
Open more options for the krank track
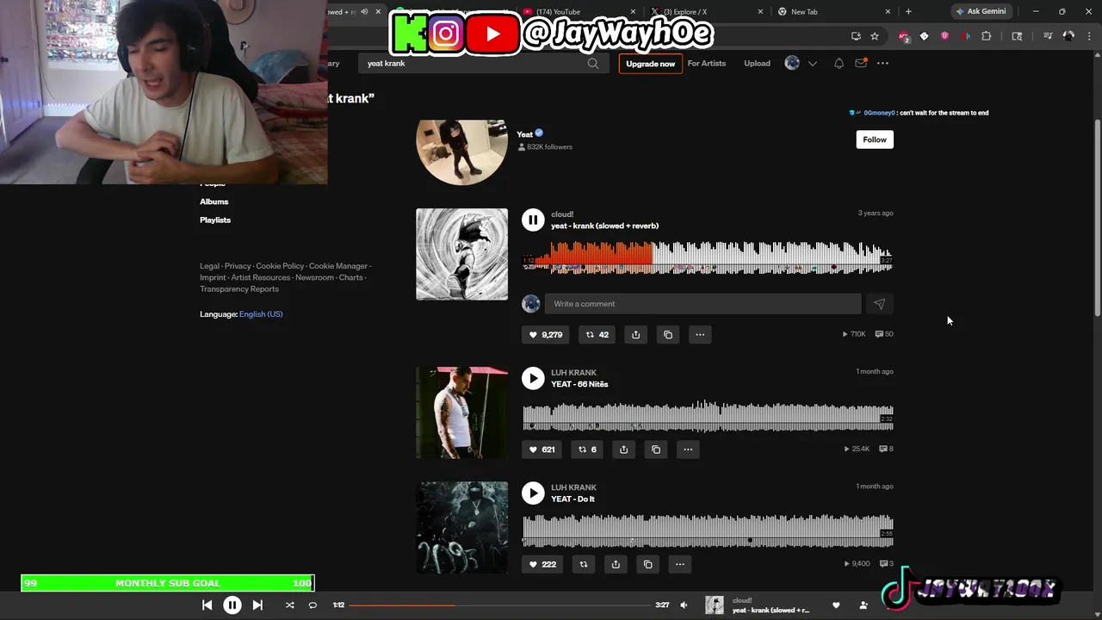click(700, 334)
